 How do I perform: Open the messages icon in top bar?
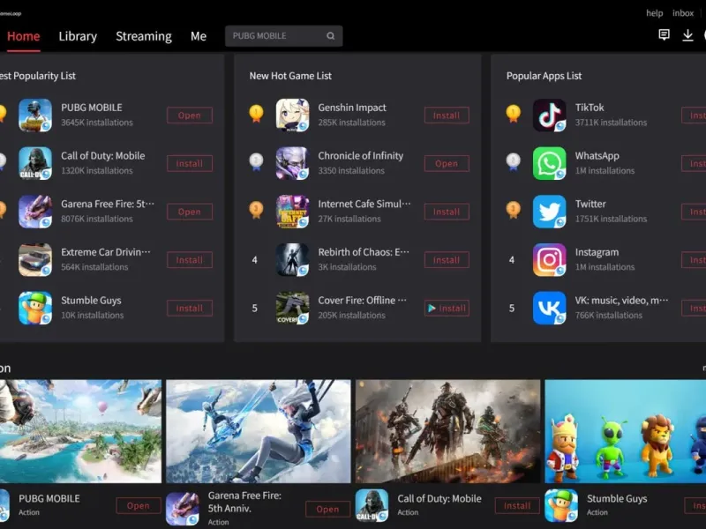664,35
